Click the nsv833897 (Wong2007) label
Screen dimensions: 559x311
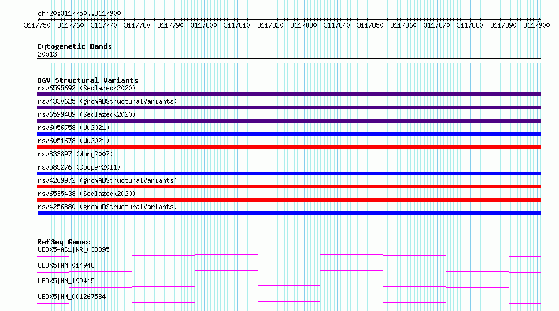click(75, 154)
